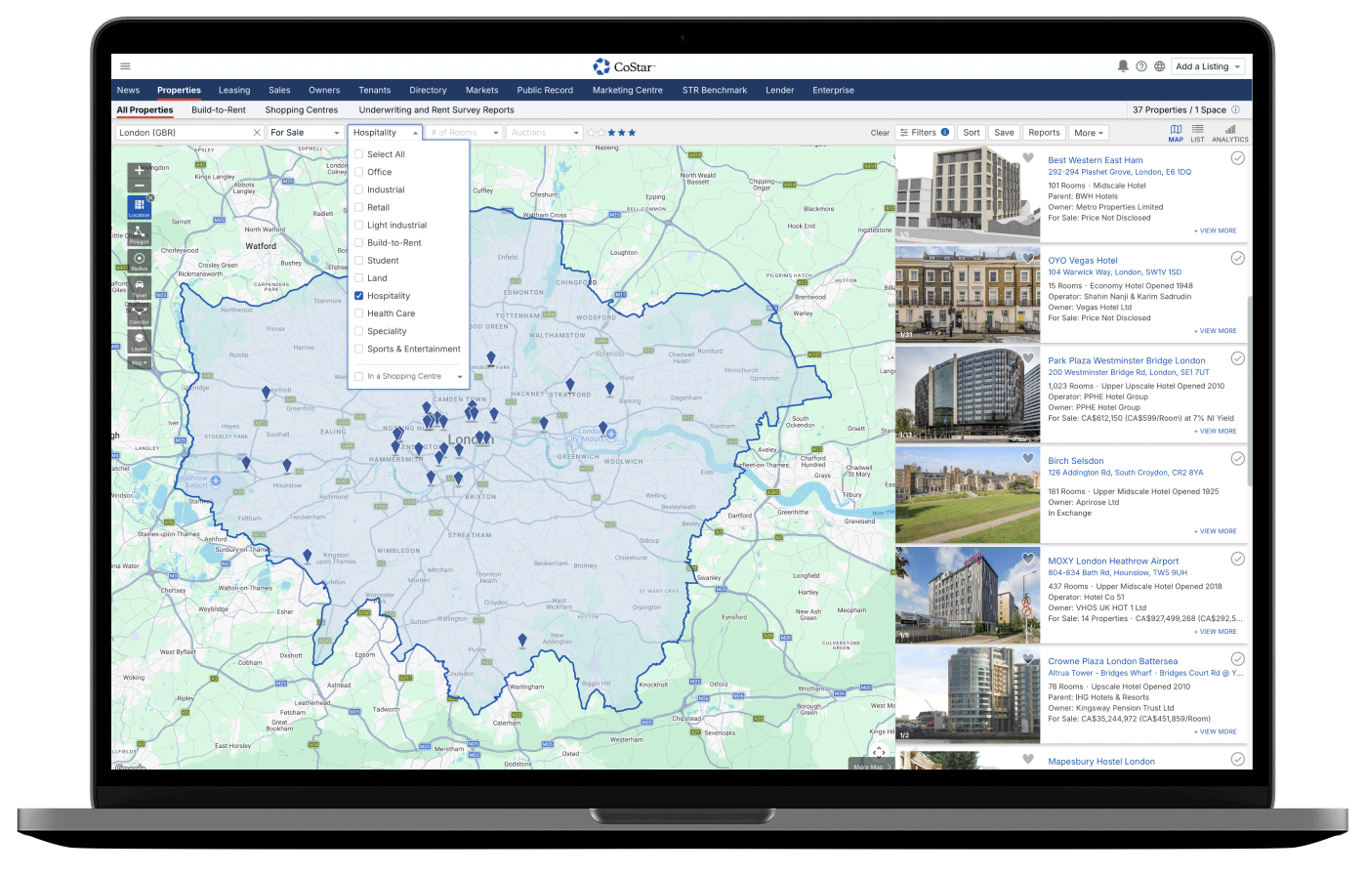The image size is (1367, 874).
Task: Activate the Radius search tool
Action: (x=139, y=261)
